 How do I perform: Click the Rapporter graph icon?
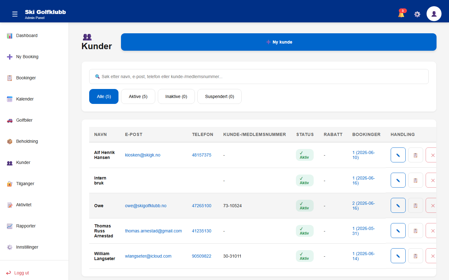point(10,226)
